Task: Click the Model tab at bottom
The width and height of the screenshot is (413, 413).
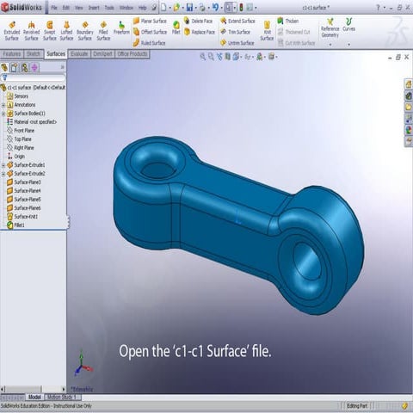Action: point(34,398)
